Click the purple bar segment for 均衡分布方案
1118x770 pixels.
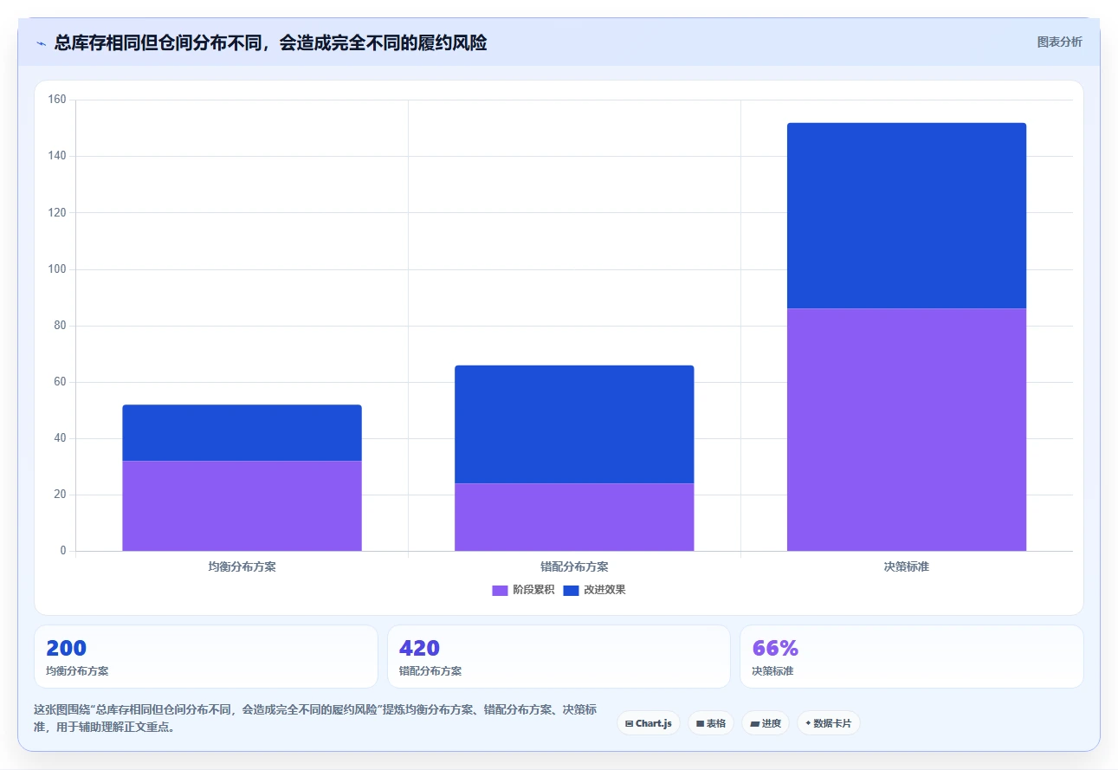pos(242,506)
